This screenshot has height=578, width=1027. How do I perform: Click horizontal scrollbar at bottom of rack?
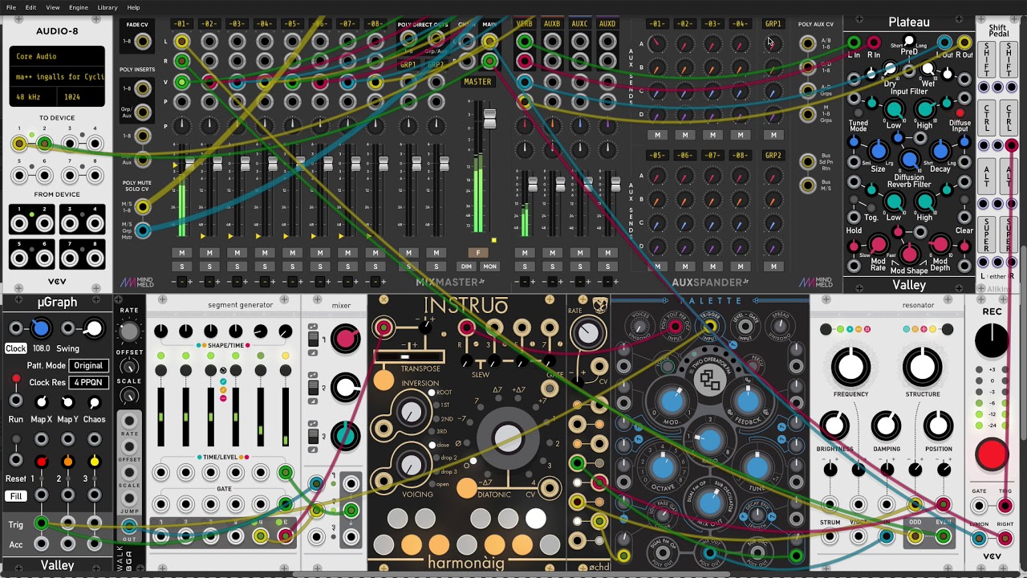click(511, 575)
